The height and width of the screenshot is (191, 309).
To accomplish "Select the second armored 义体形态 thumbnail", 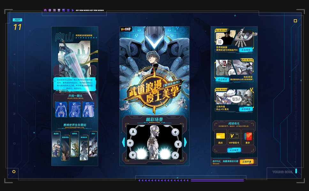I will (x=75, y=110).
